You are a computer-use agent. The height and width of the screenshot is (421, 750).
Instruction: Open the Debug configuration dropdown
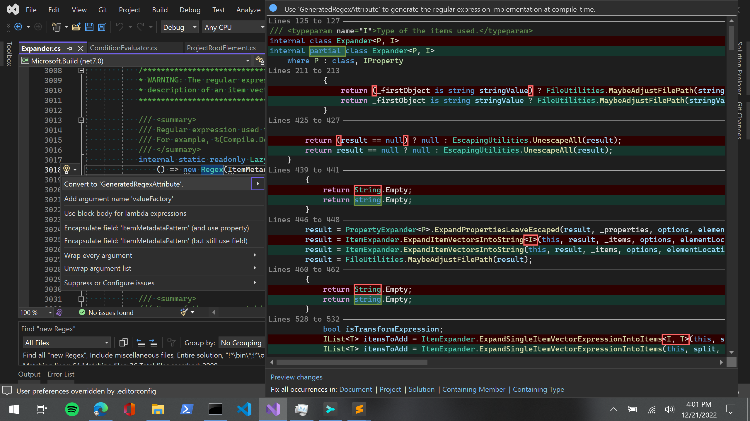click(x=194, y=27)
